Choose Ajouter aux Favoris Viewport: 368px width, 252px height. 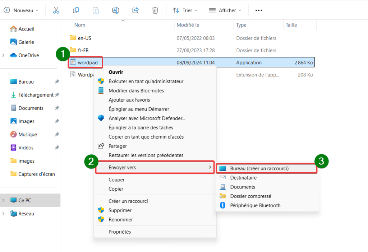pos(155,100)
